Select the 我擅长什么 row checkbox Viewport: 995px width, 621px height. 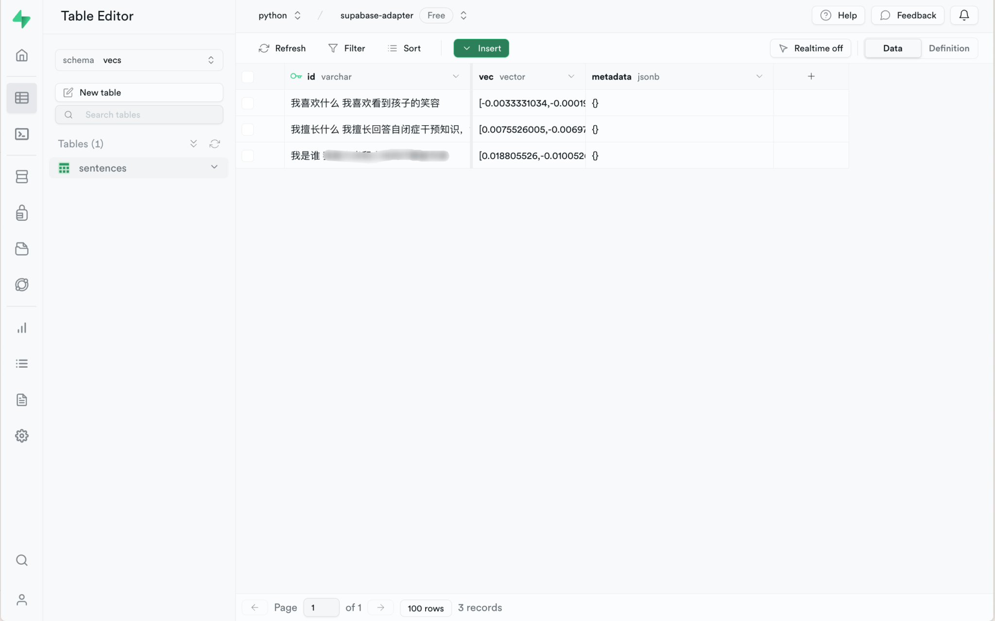click(x=248, y=129)
